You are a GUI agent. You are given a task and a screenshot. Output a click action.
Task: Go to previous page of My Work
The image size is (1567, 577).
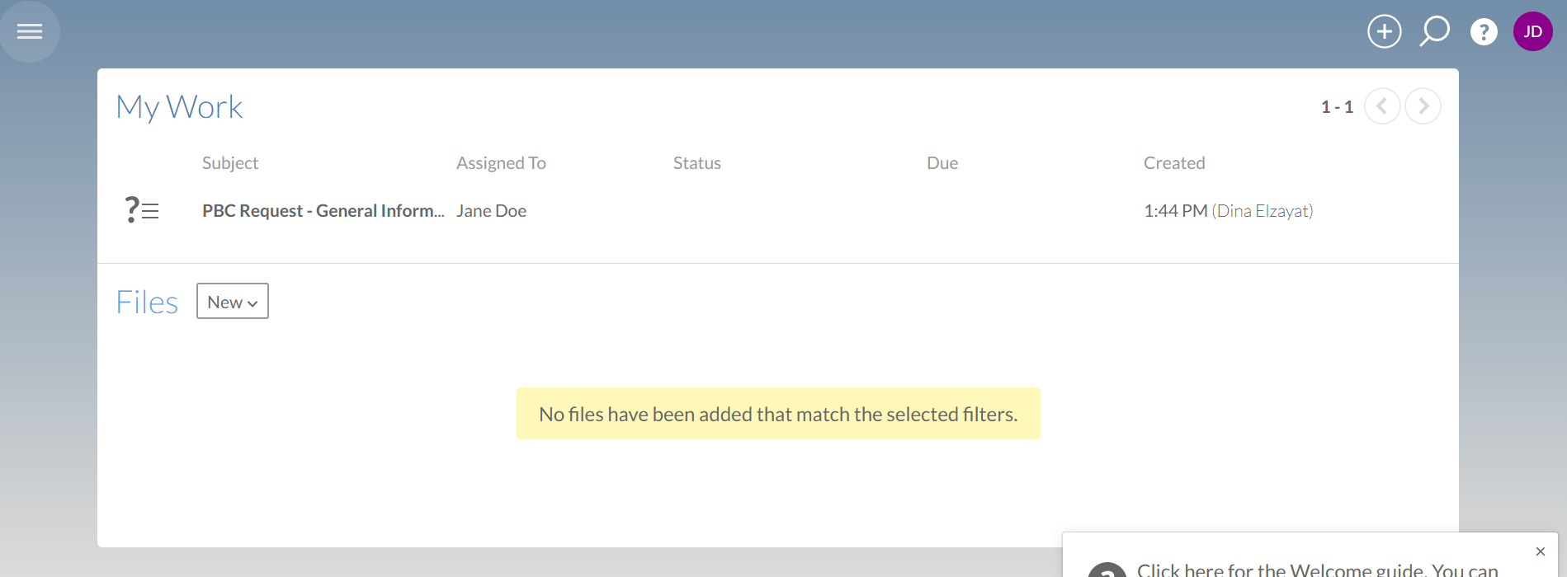(x=1382, y=106)
